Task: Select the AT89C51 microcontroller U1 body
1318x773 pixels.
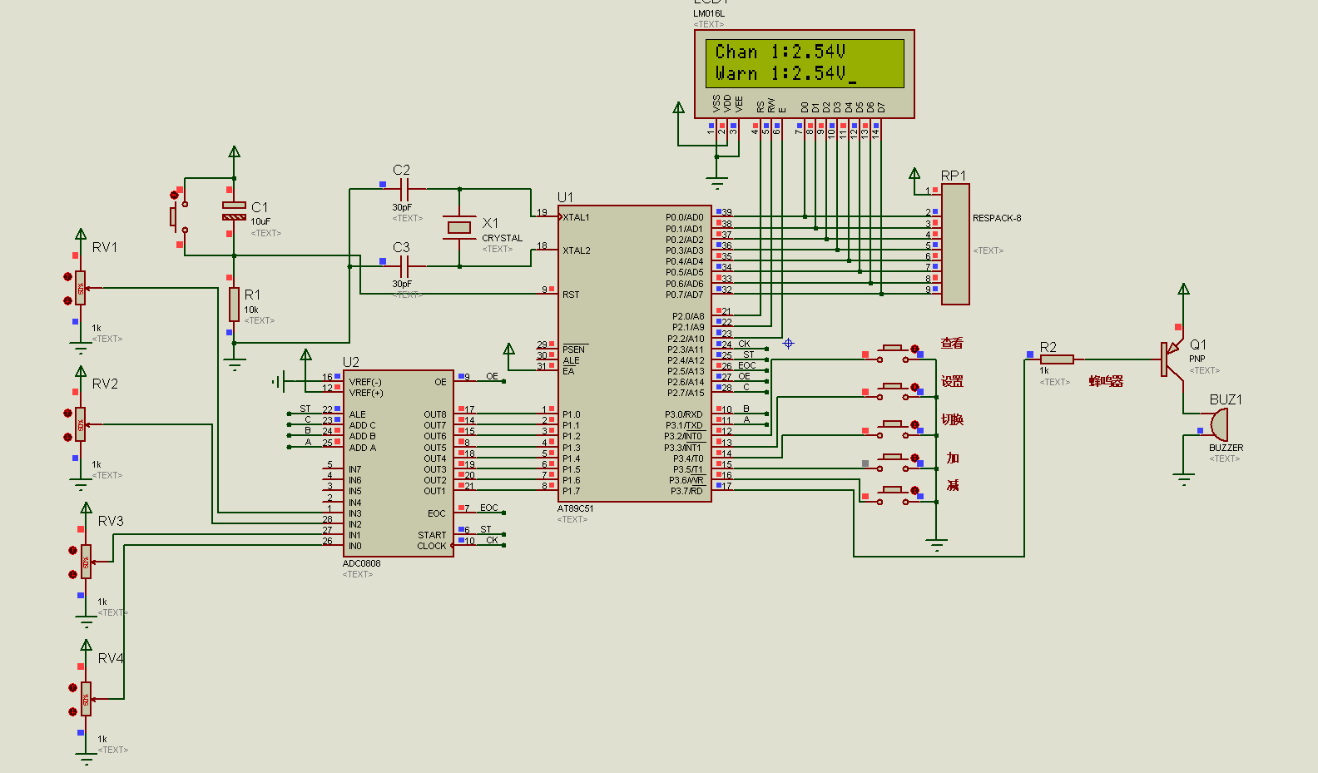Action: (635, 354)
